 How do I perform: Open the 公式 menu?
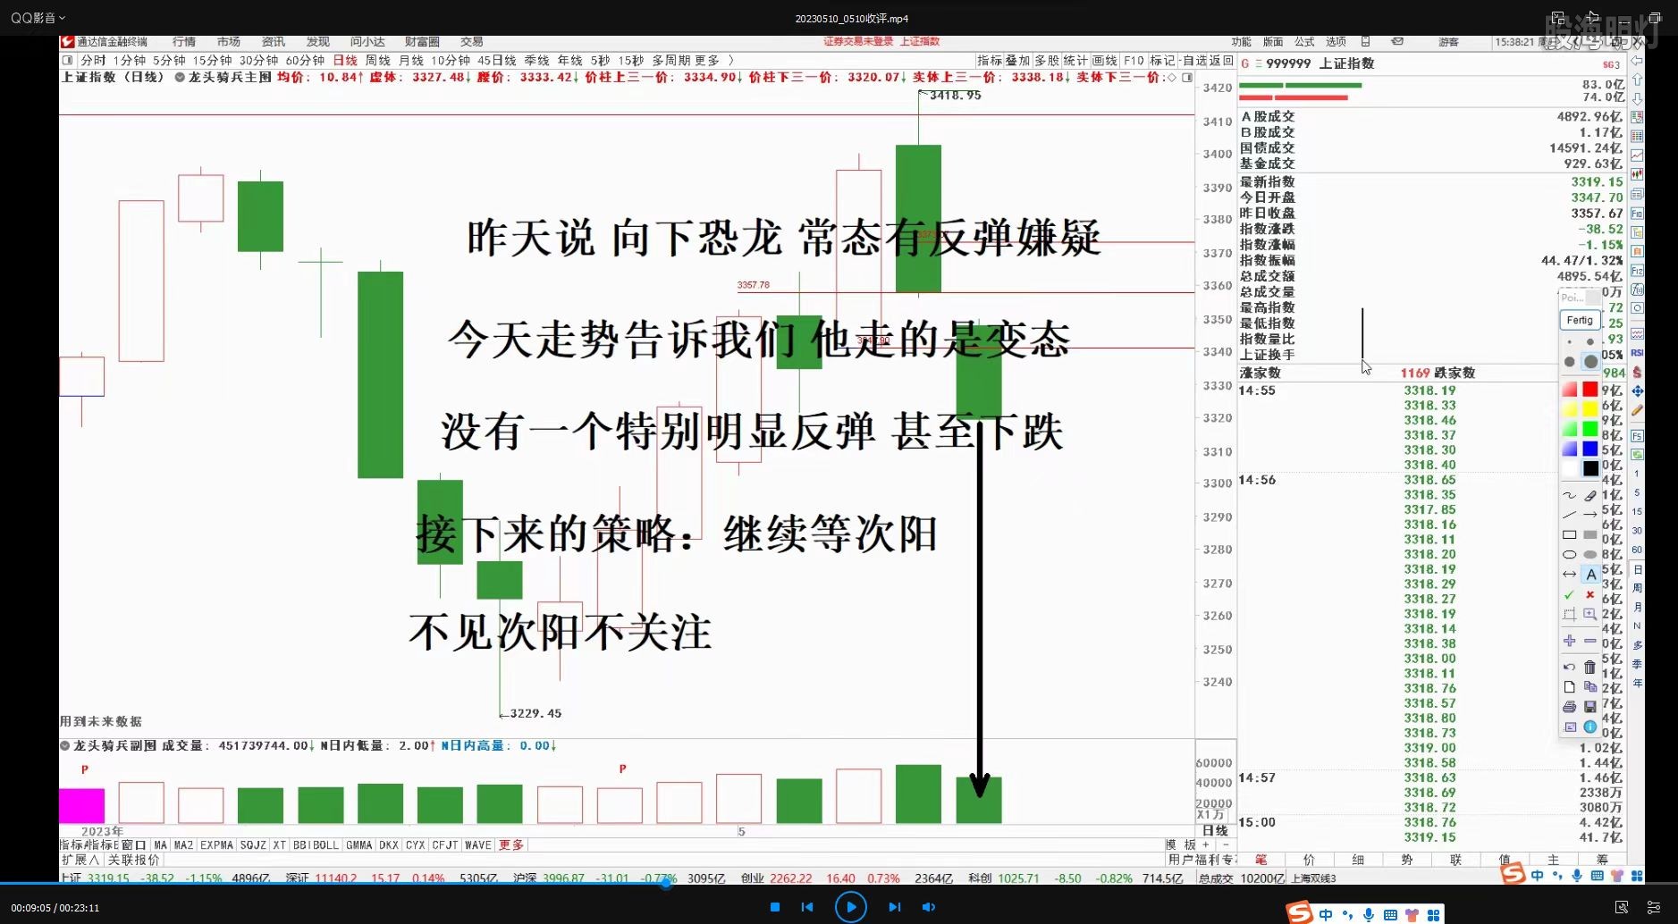coord(1304,42)
